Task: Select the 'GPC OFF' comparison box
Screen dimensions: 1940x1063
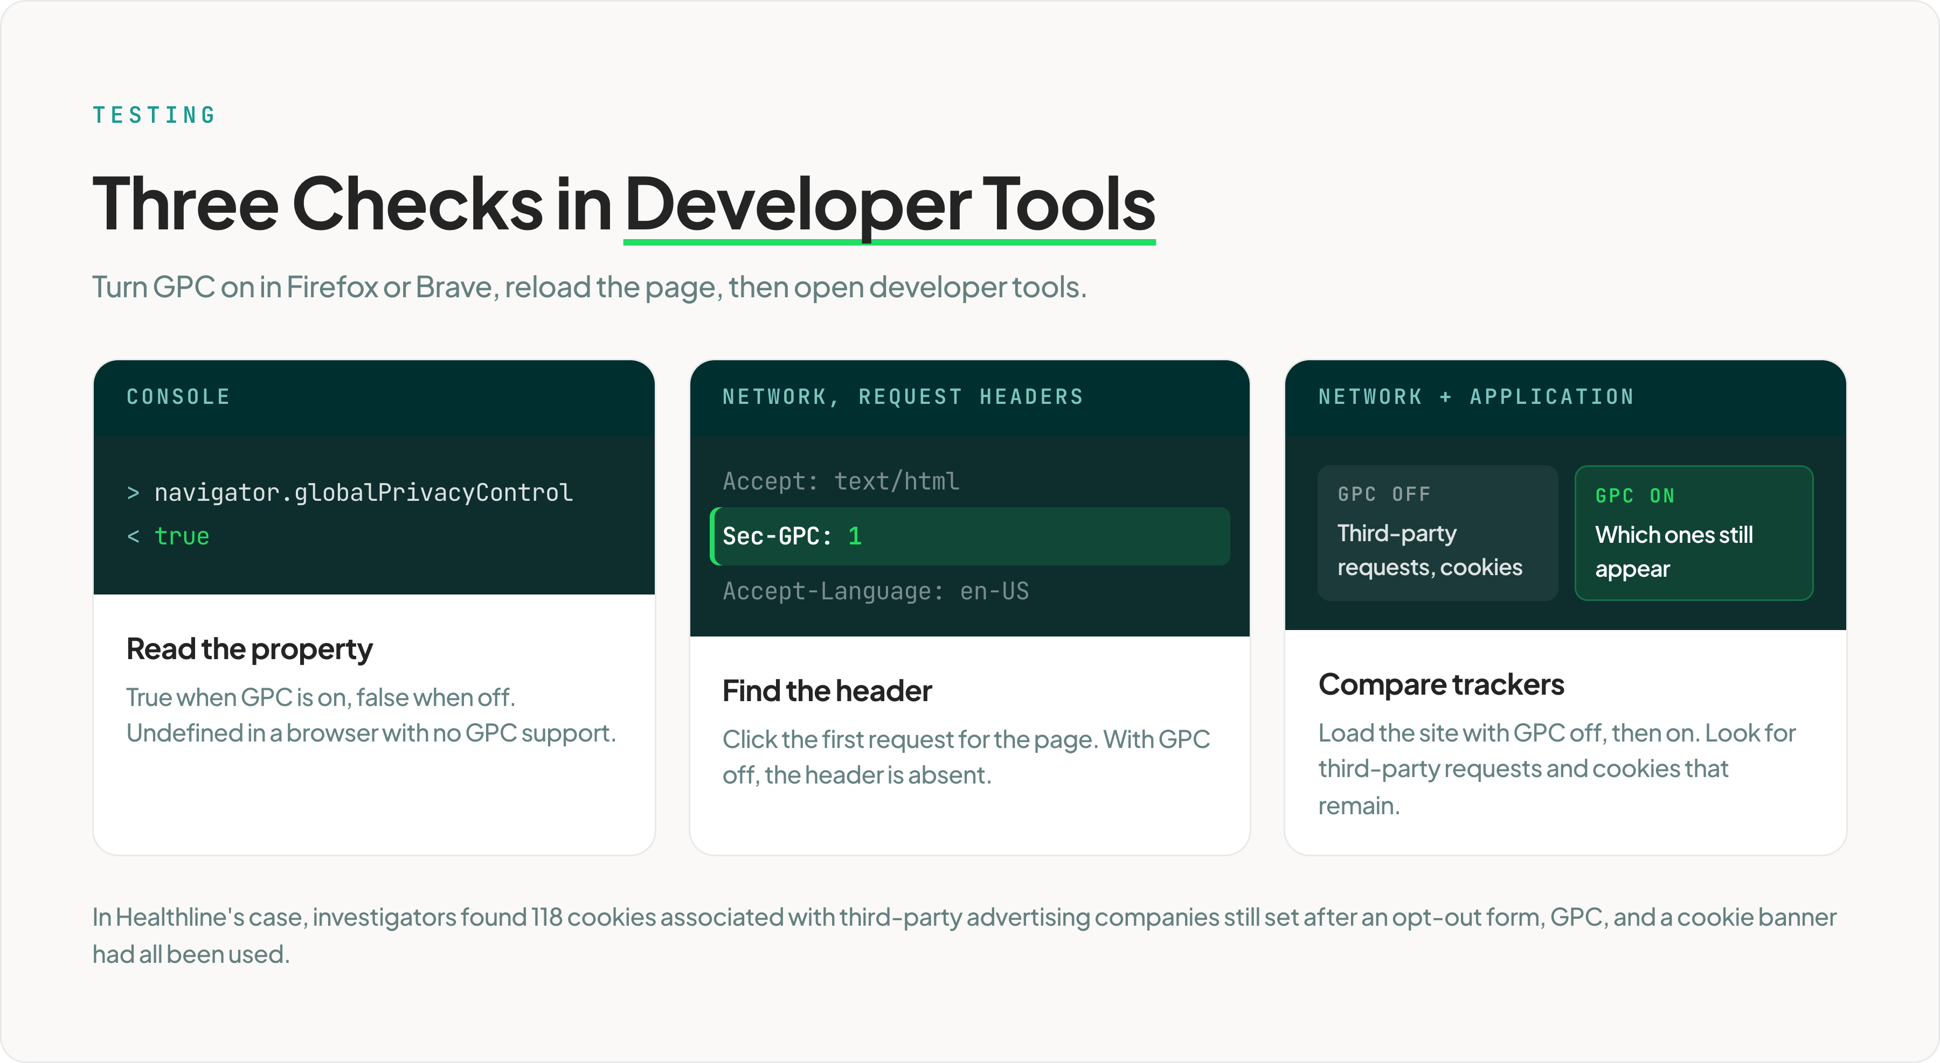Action: (x=1438, y=533)
